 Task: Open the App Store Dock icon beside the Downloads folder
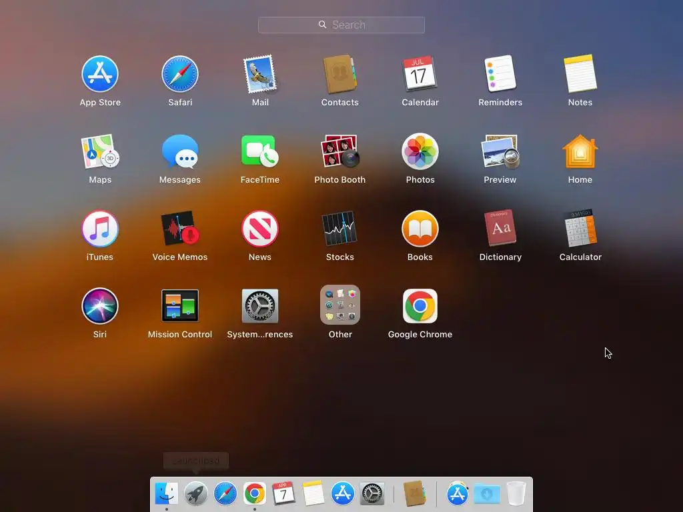coord(457,494)
